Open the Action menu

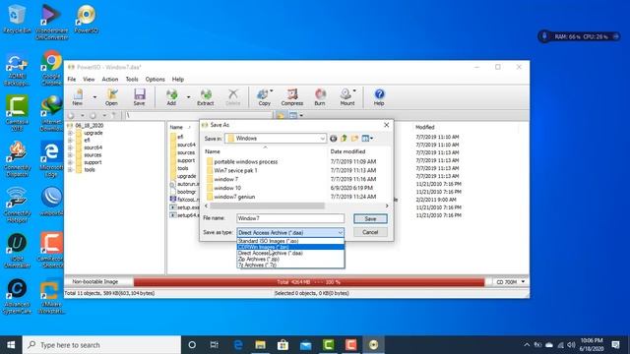(x=109, y=80)
